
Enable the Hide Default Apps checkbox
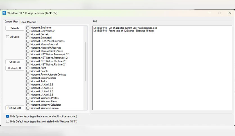tap(8, 121)
